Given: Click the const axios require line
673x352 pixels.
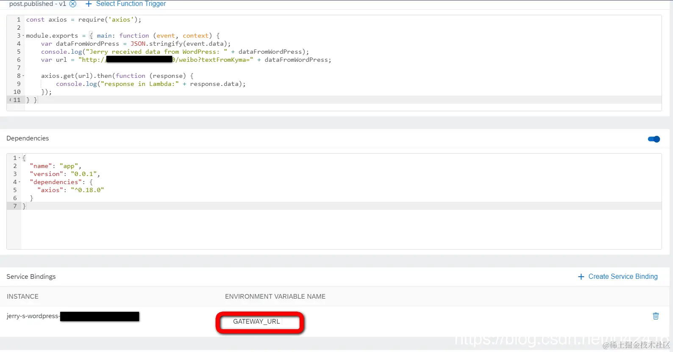Looking at the screenshot, I should pyautogui.click(x=83, y=19).
